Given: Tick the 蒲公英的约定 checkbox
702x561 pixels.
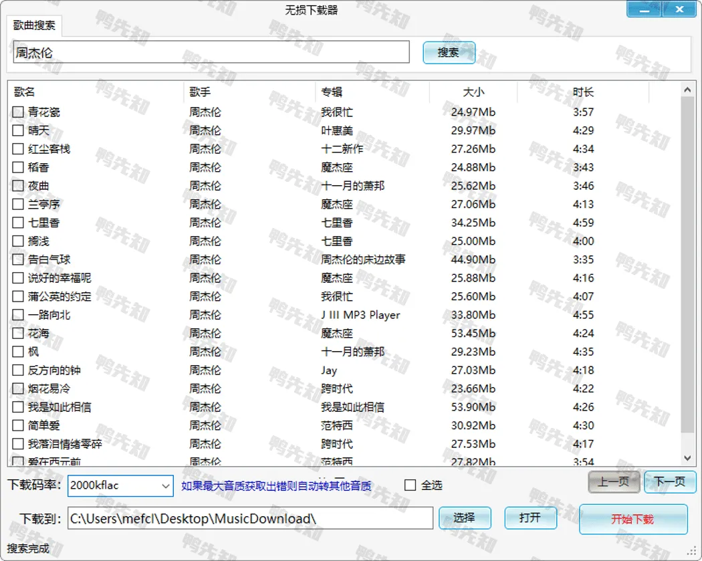Looking at the screenshot, I should 18,296.
